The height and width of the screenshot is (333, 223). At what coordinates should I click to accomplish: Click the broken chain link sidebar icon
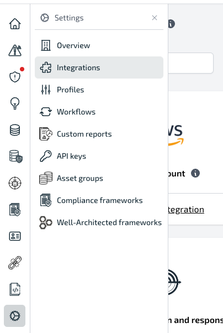point(15,263)
